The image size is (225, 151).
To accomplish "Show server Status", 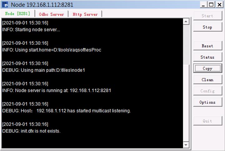I will coord(207,57).
